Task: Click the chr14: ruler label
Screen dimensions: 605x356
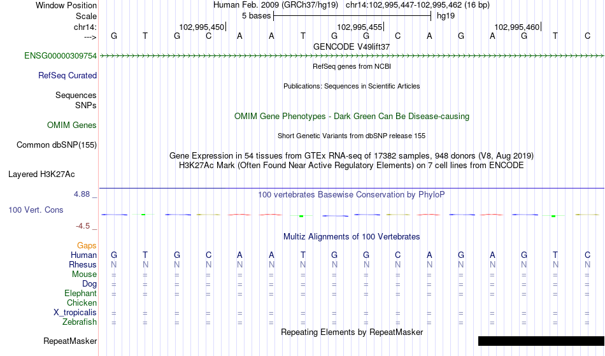Action: coord(85,27)
